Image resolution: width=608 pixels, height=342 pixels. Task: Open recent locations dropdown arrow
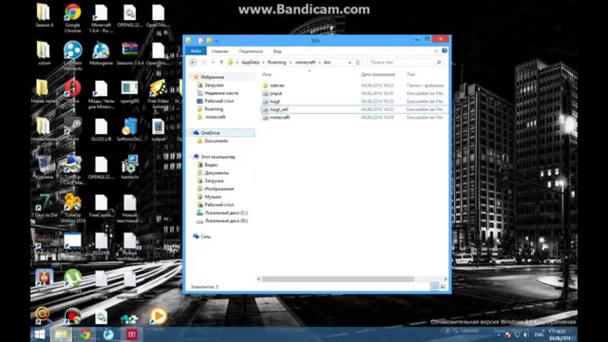coord(212,62)
